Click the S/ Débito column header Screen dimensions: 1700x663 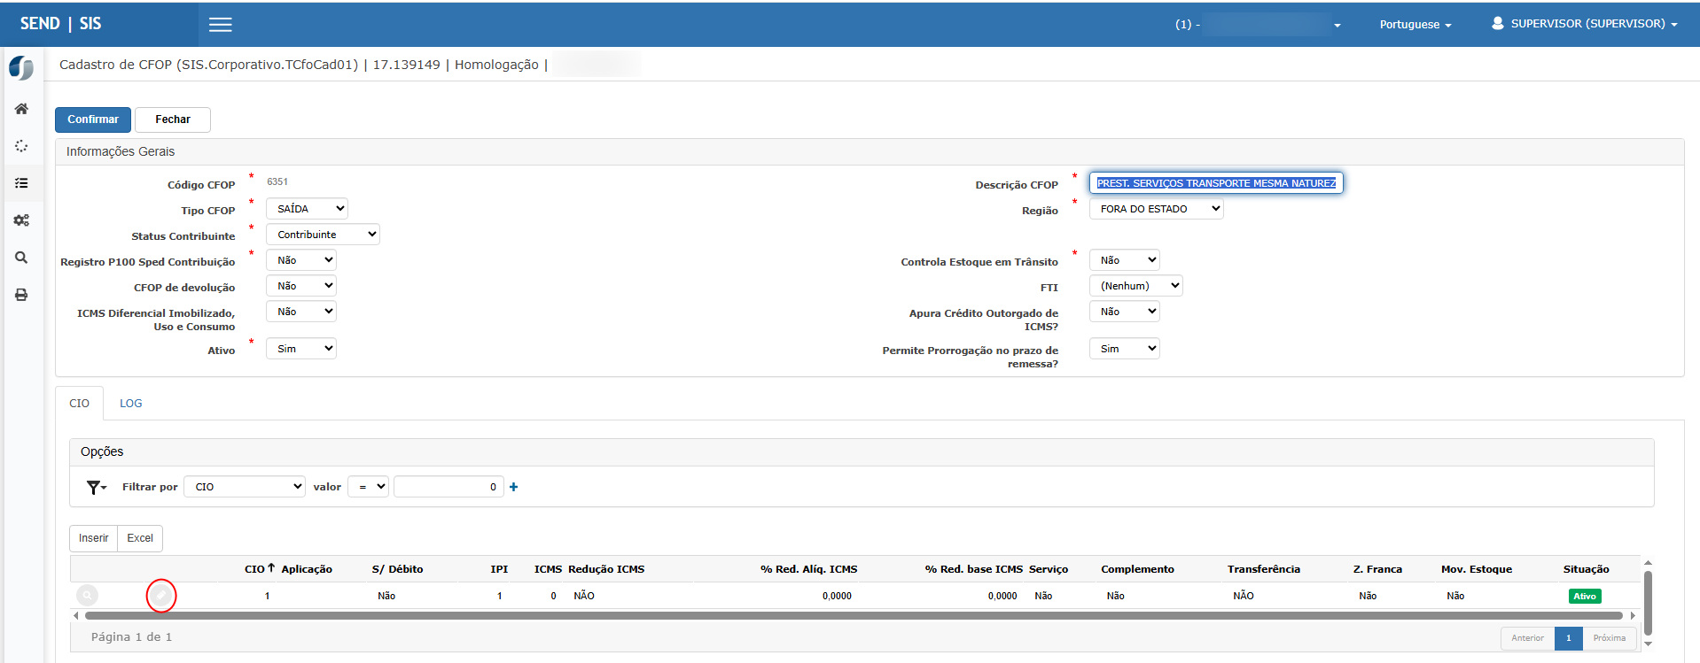[397, 569]
